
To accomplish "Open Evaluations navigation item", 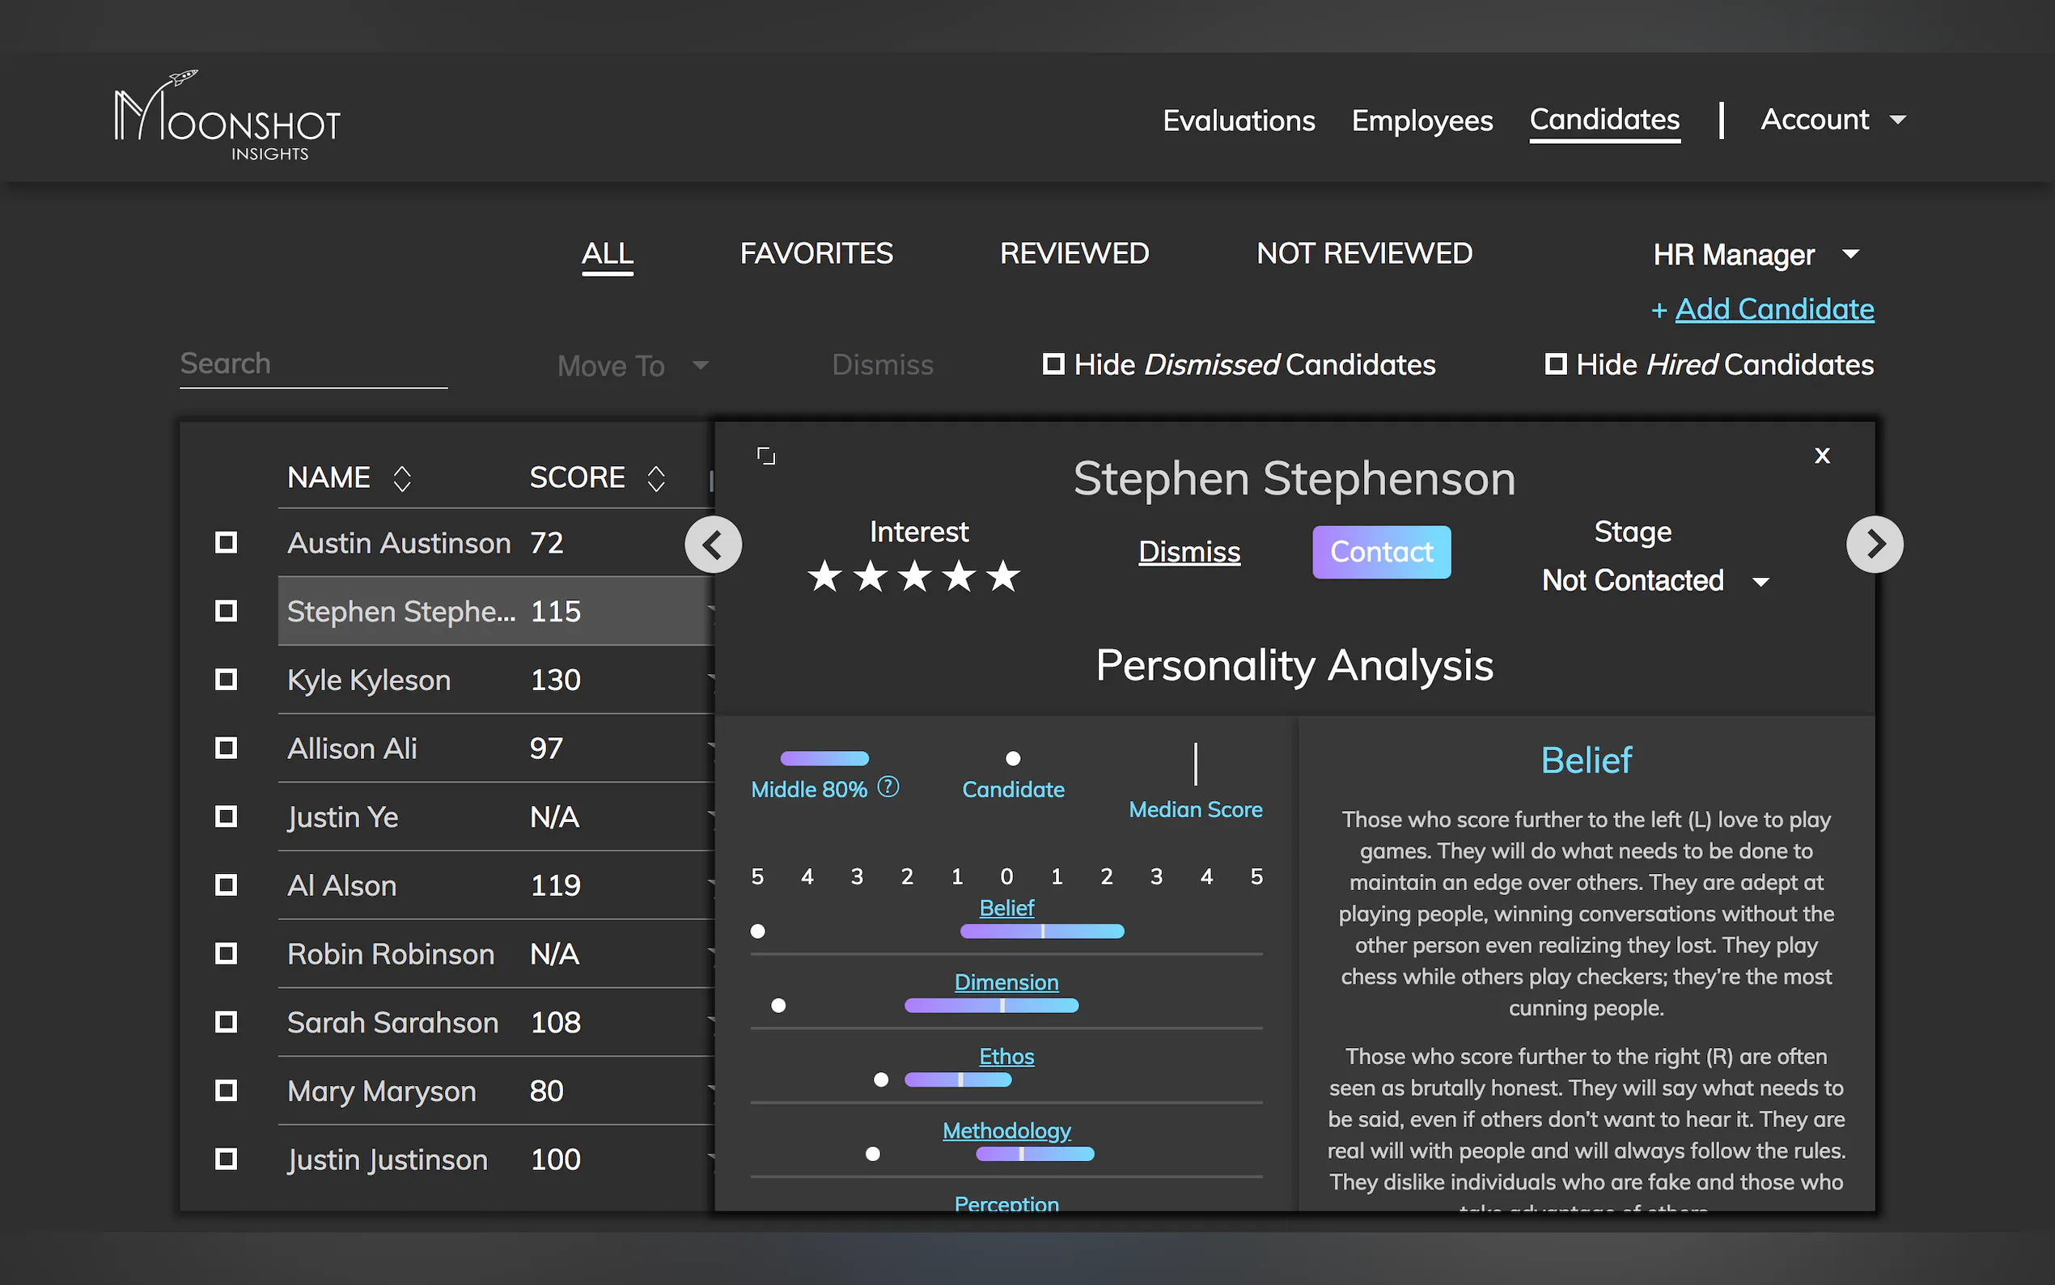I will (1239, 120).
